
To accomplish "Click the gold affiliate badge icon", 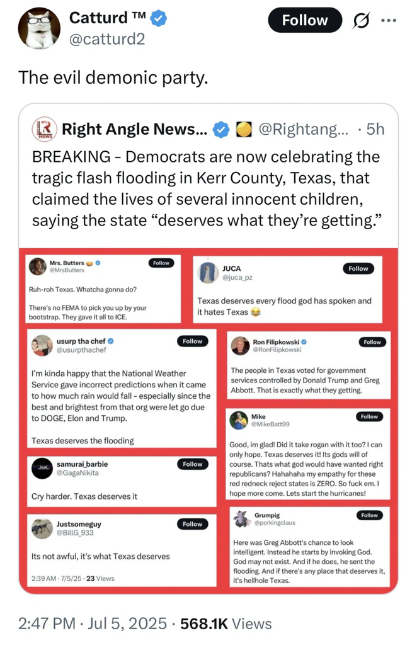I will point(243,130).
